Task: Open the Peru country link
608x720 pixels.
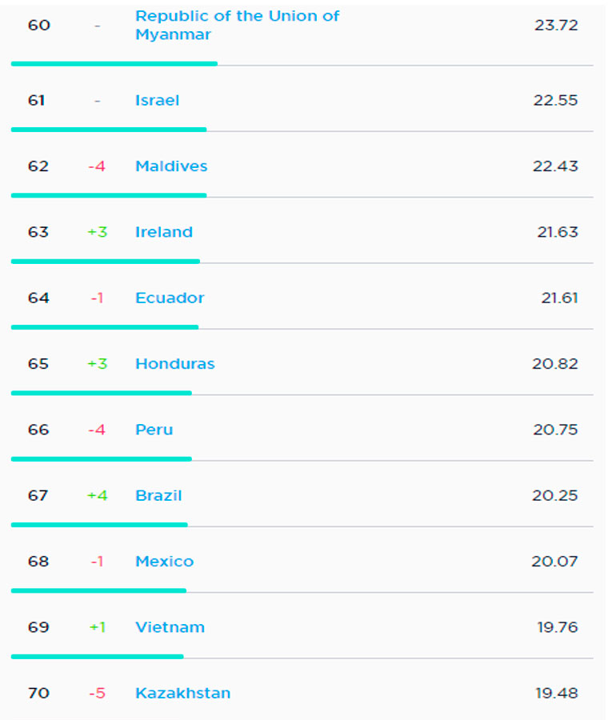Action: tap(154, 430)
